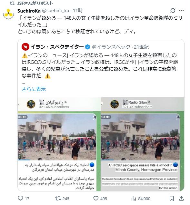Open the left Persian Radio Gilan image
Image resolution: width=190 pixels, height=205 pixels.
coord(59,144)
